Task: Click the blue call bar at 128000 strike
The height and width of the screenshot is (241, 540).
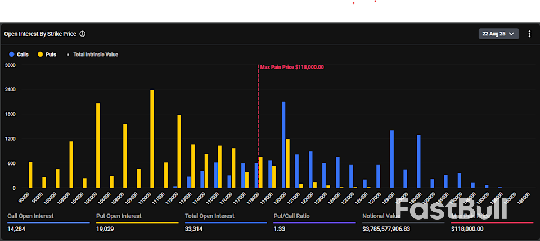Action: pyautogui.click(x=391, y=159)
